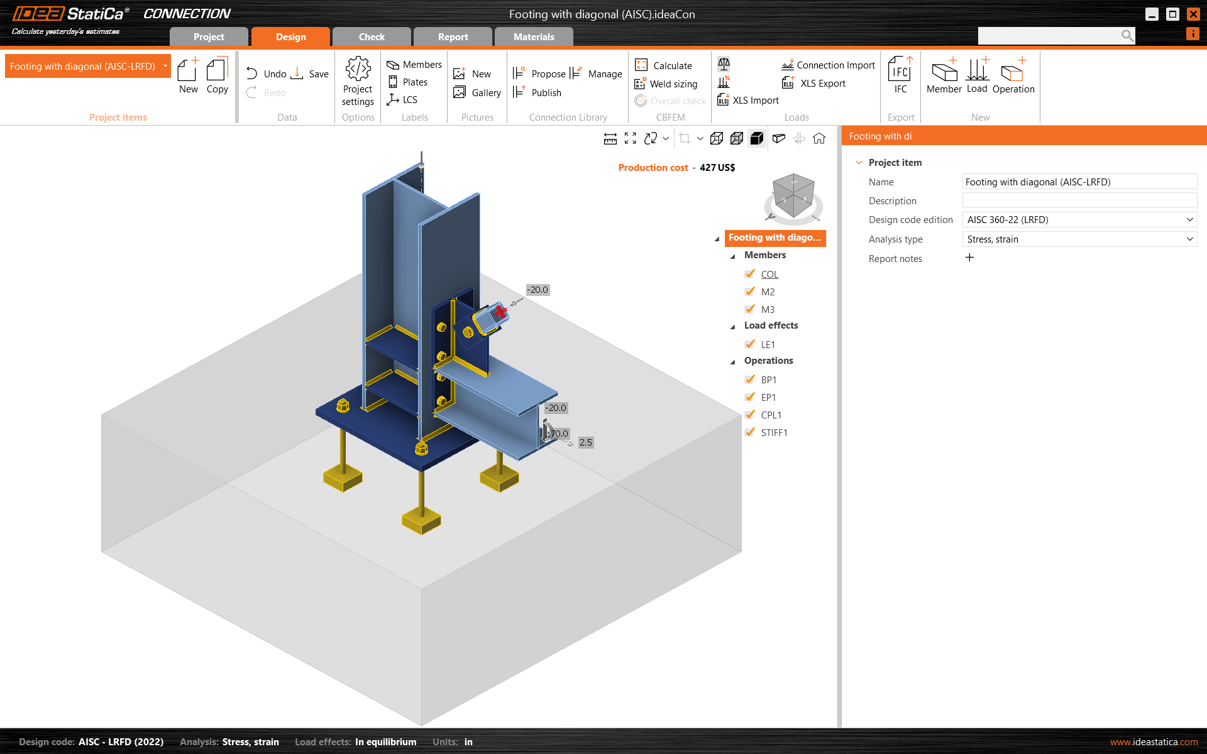Viewport: 1207px width, 754px height.
Task: Open the Materials tab
Action: click(534, 37)
